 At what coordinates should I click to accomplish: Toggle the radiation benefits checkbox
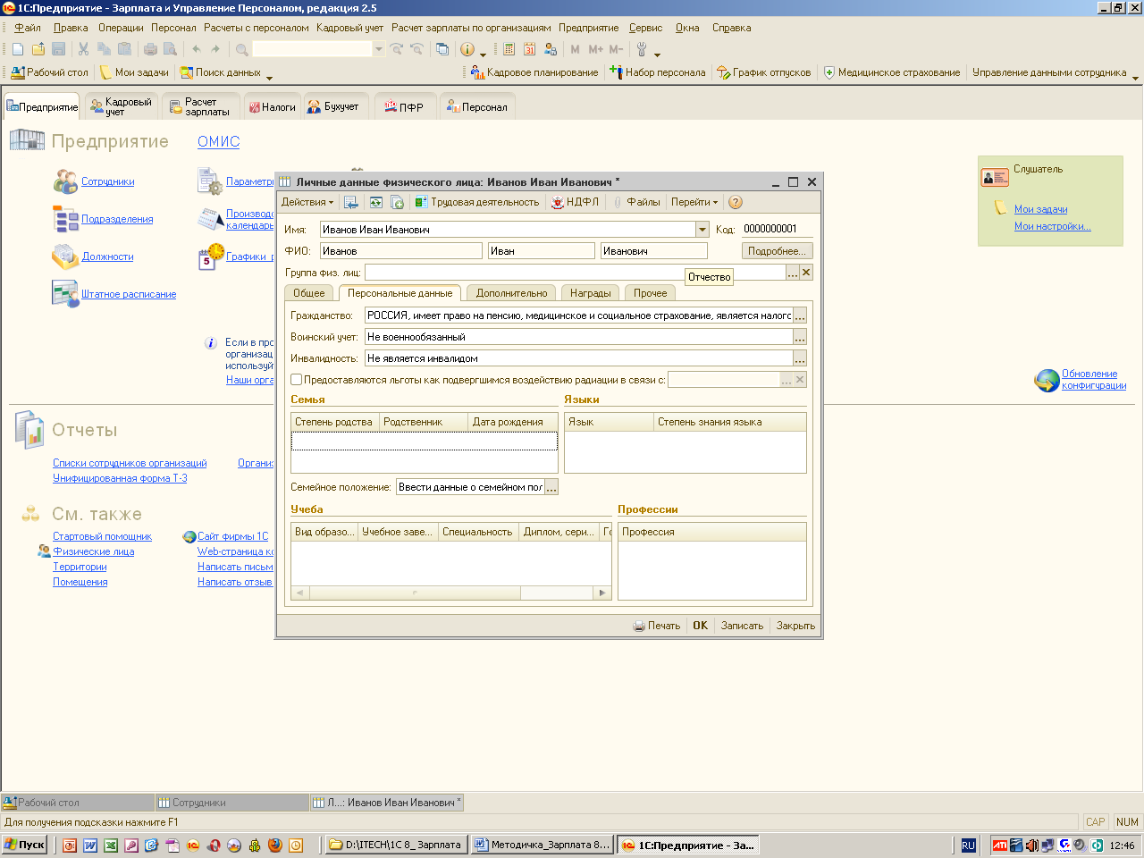coord(297,380)
